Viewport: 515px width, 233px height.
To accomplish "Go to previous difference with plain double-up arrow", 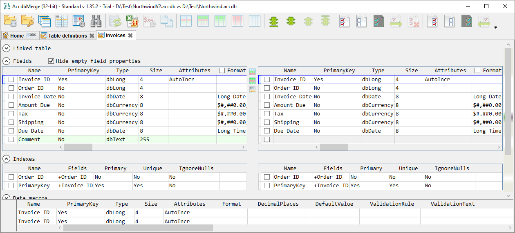I will coord(308,21).
